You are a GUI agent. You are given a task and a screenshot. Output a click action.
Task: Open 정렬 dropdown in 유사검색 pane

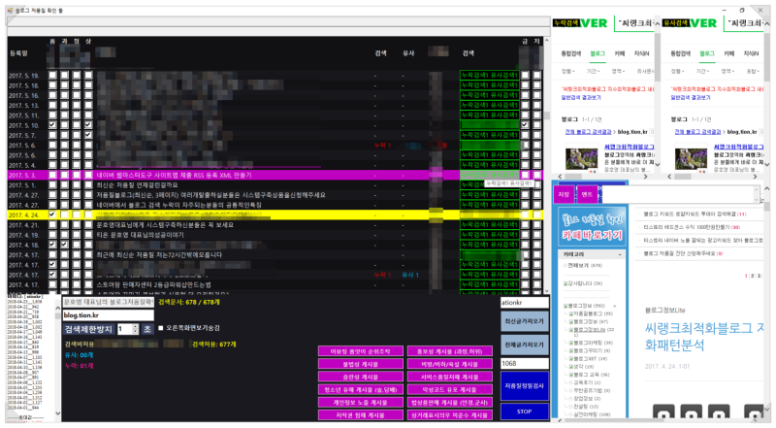(x=677, y=72)
